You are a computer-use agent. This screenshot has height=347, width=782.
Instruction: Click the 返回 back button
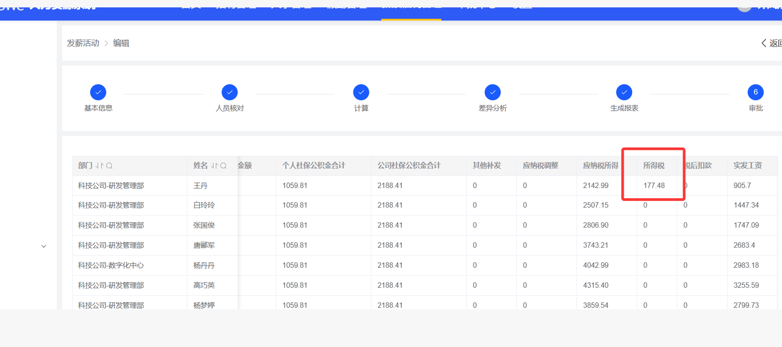pyautogui.click(x=771, y=43)
